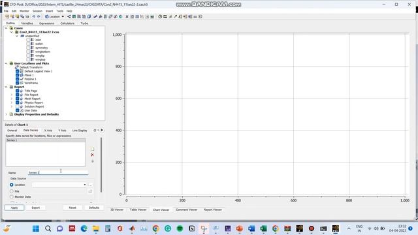Tick the outlet boundary checkbox
The width and height of the screenshot is (418, 235).
(28, 44)
